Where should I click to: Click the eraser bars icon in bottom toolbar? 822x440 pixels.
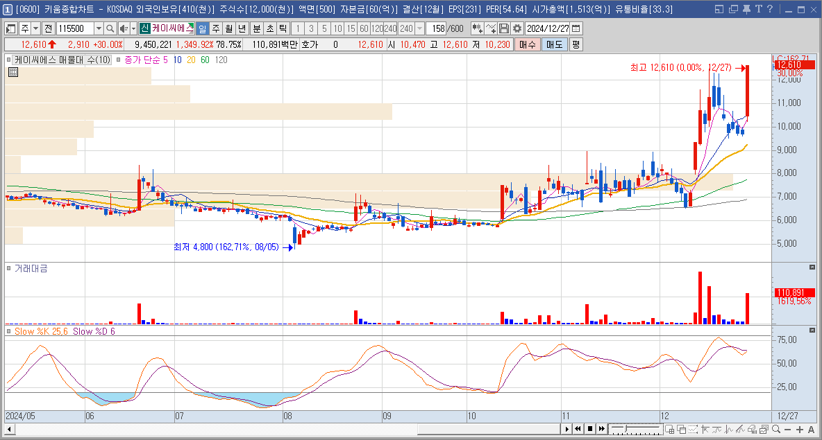[753, 429]
